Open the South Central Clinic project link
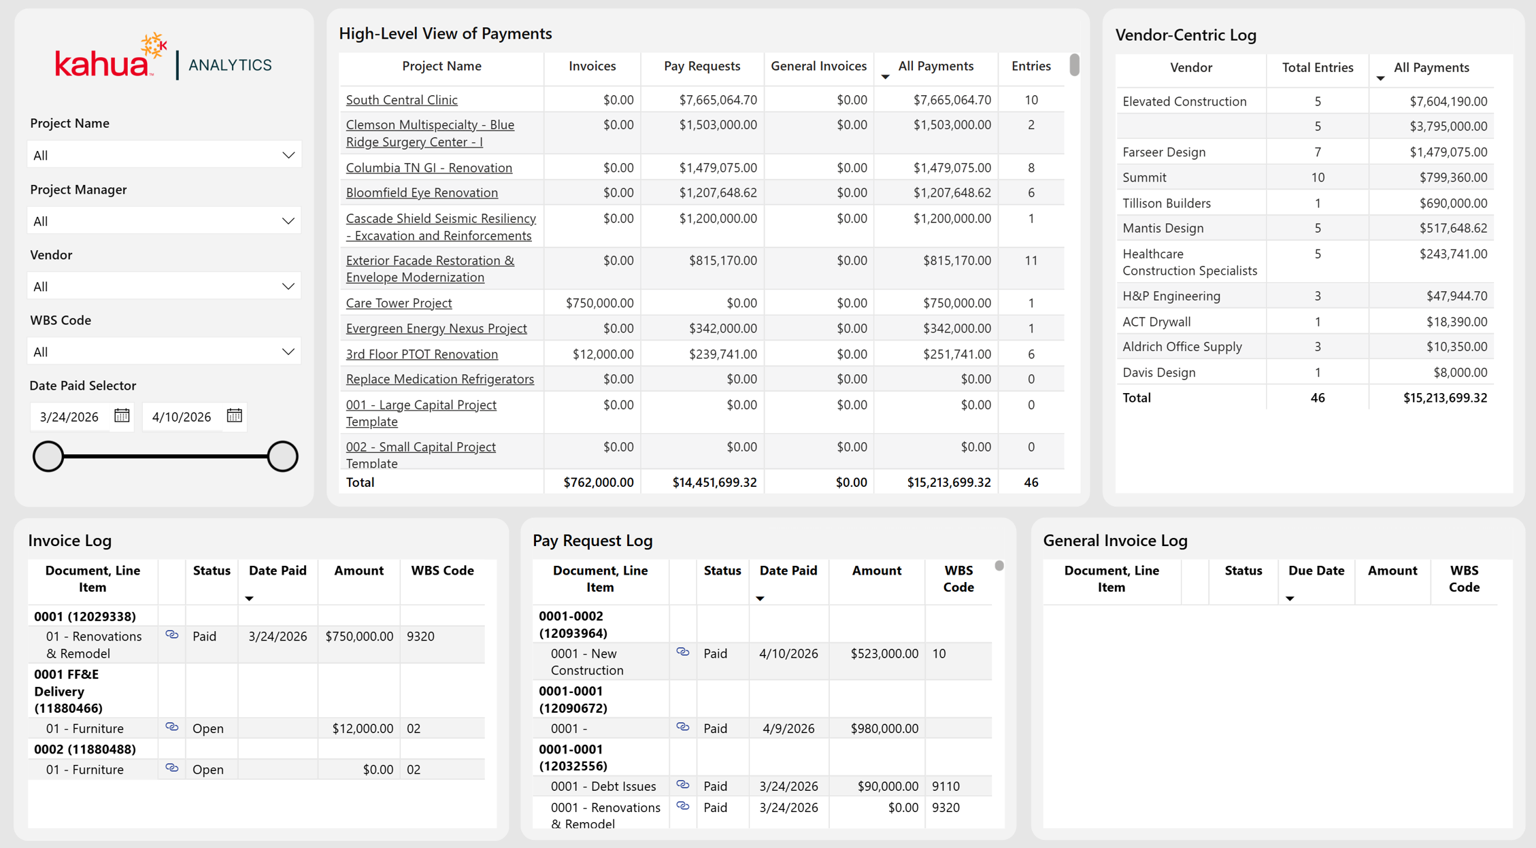 coord(401,99)
